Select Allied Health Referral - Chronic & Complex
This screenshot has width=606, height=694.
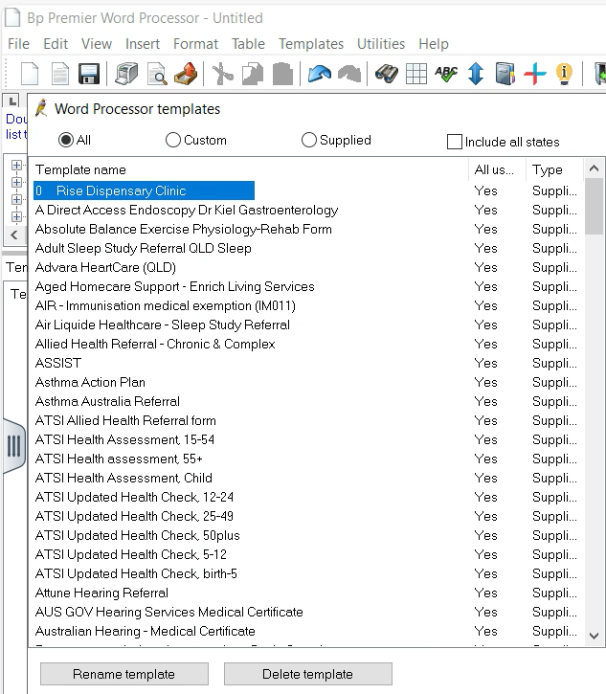click(x=155, y=344)
